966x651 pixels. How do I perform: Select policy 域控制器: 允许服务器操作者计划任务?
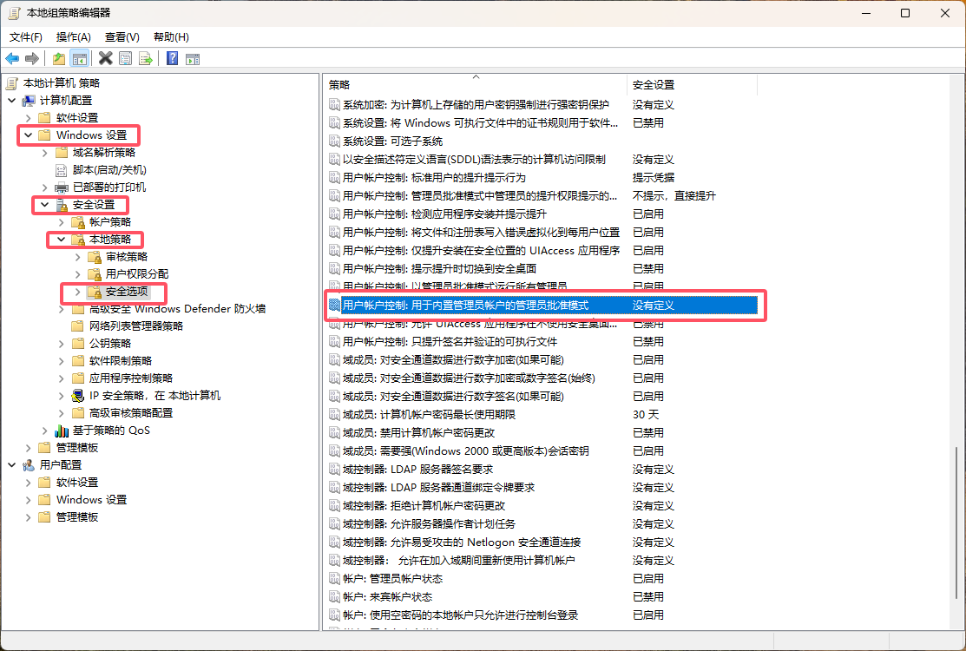[x=429, y=523]
